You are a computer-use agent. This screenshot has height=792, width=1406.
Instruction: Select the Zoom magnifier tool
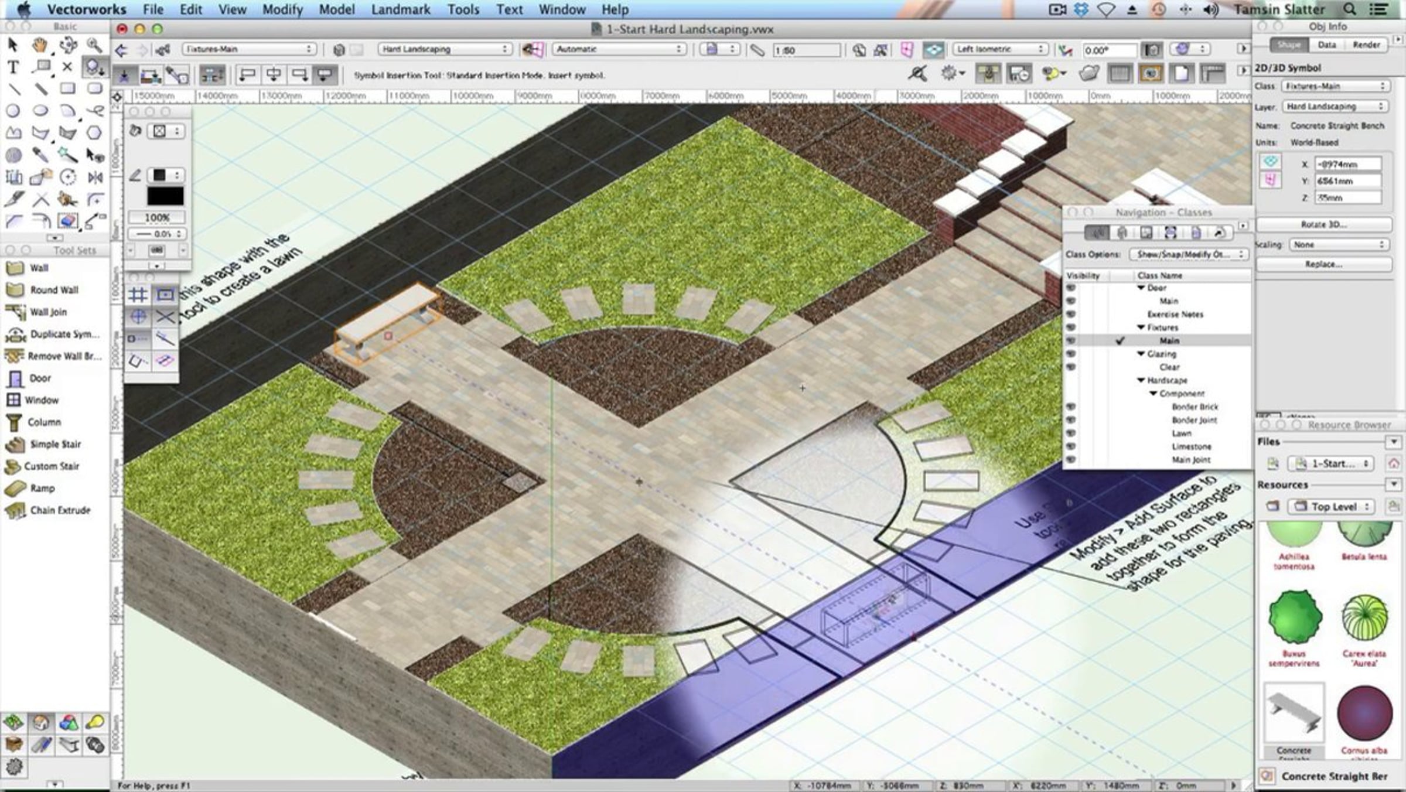[94, 45]
